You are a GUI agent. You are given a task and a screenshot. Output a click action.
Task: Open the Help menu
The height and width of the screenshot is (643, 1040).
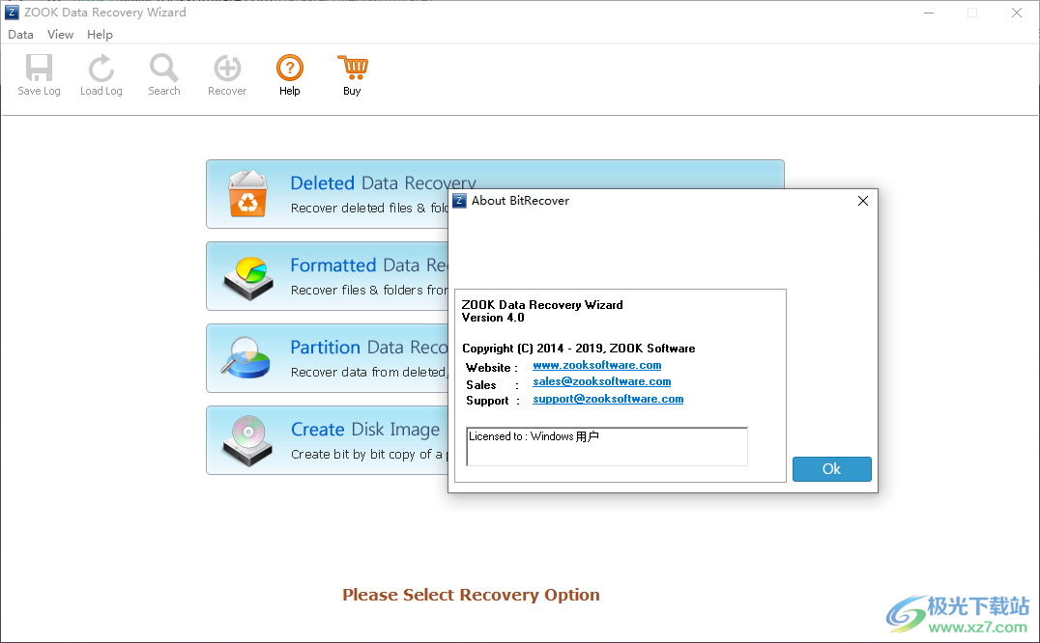pos(100,34)
